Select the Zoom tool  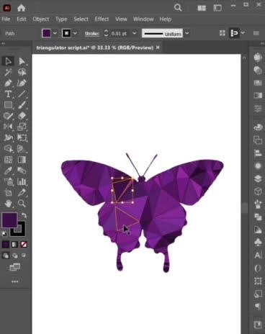tap(22, 204)
